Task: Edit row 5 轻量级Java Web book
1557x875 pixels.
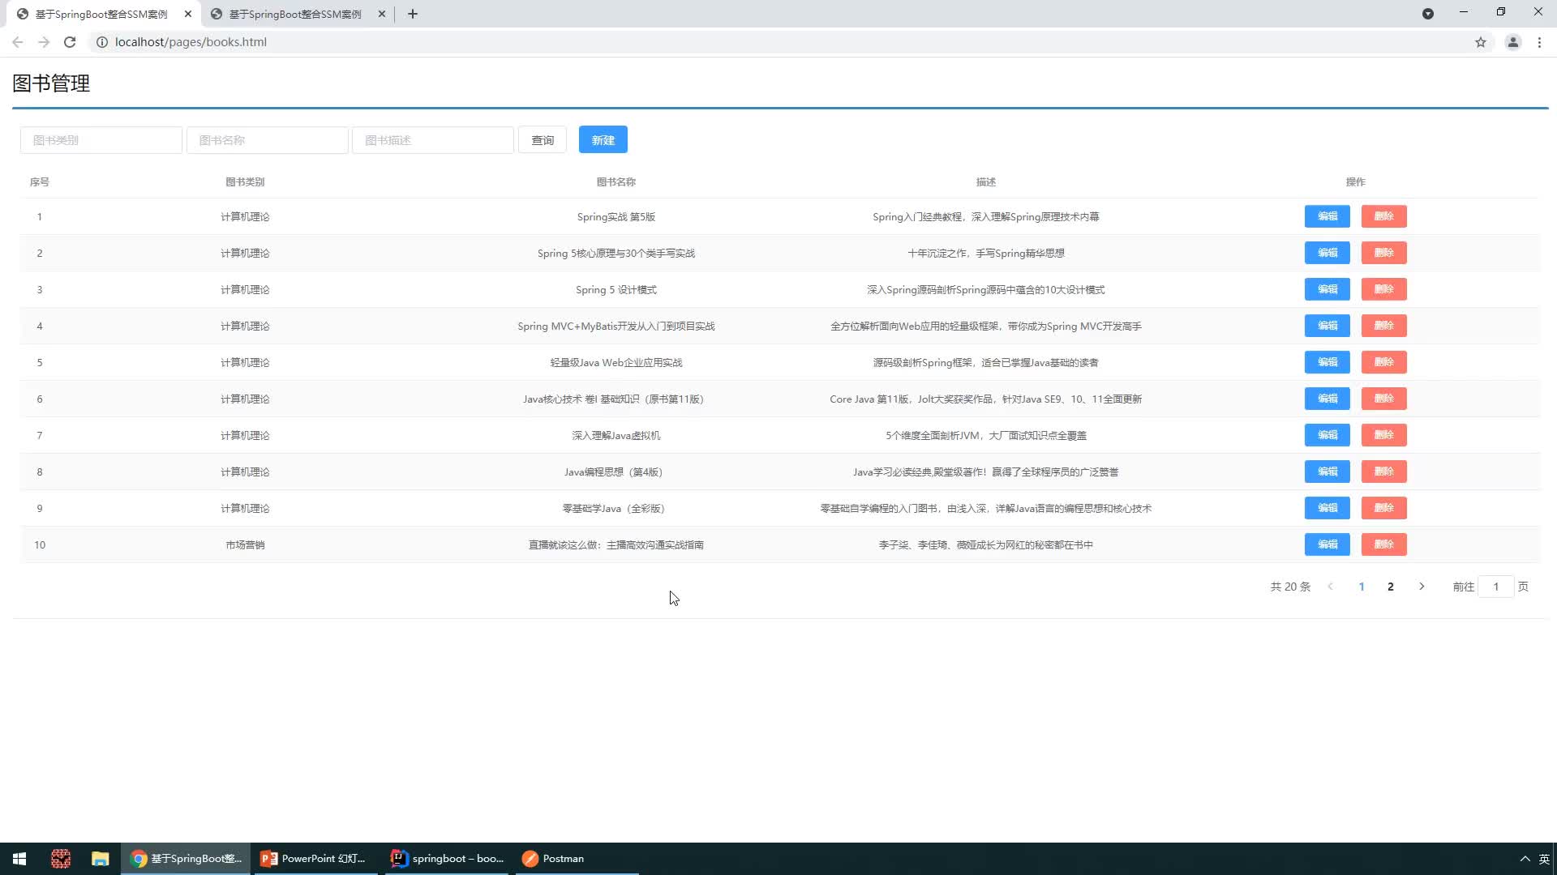Action: (x=1328, y=362)
